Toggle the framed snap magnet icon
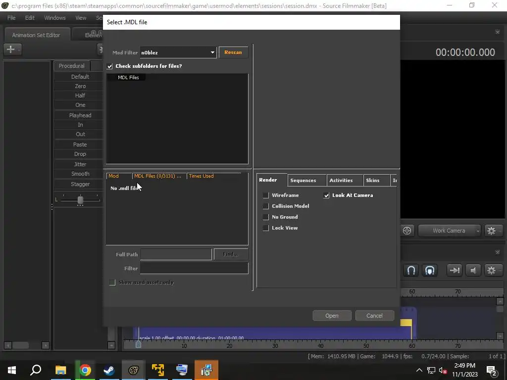 tap(429, 270)
